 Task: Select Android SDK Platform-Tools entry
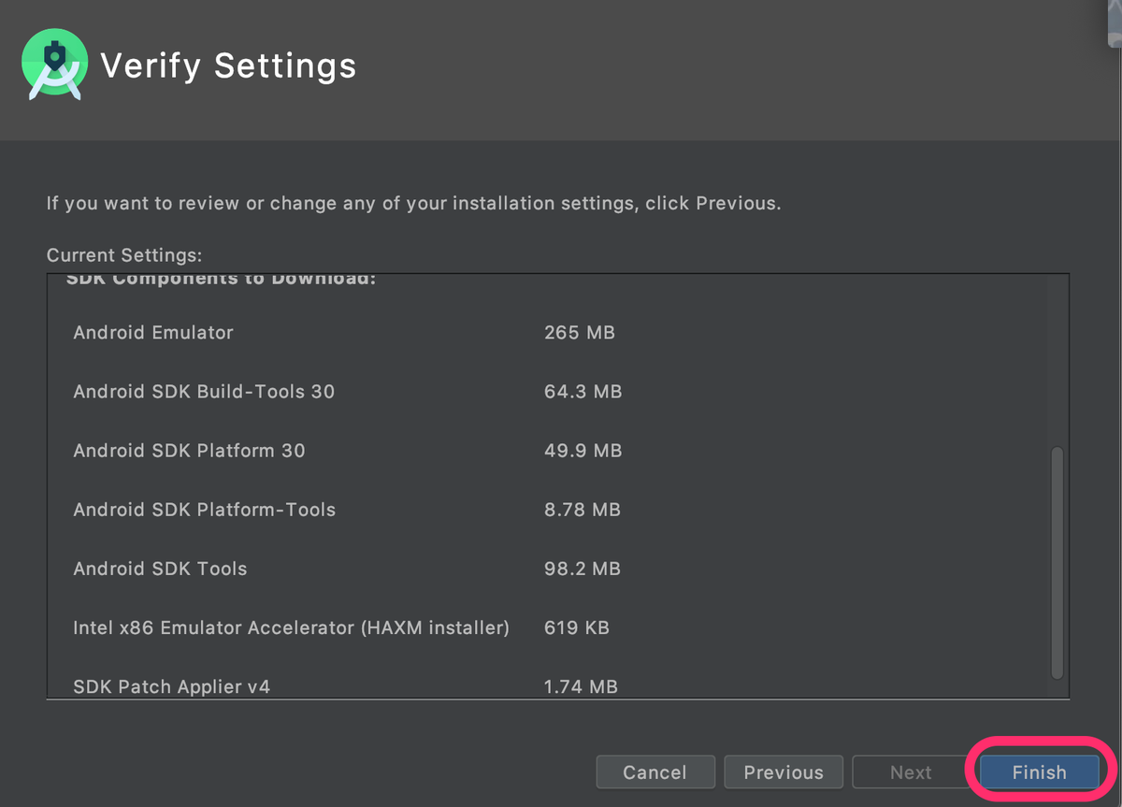pyautogui.click(x=204, y=510)
